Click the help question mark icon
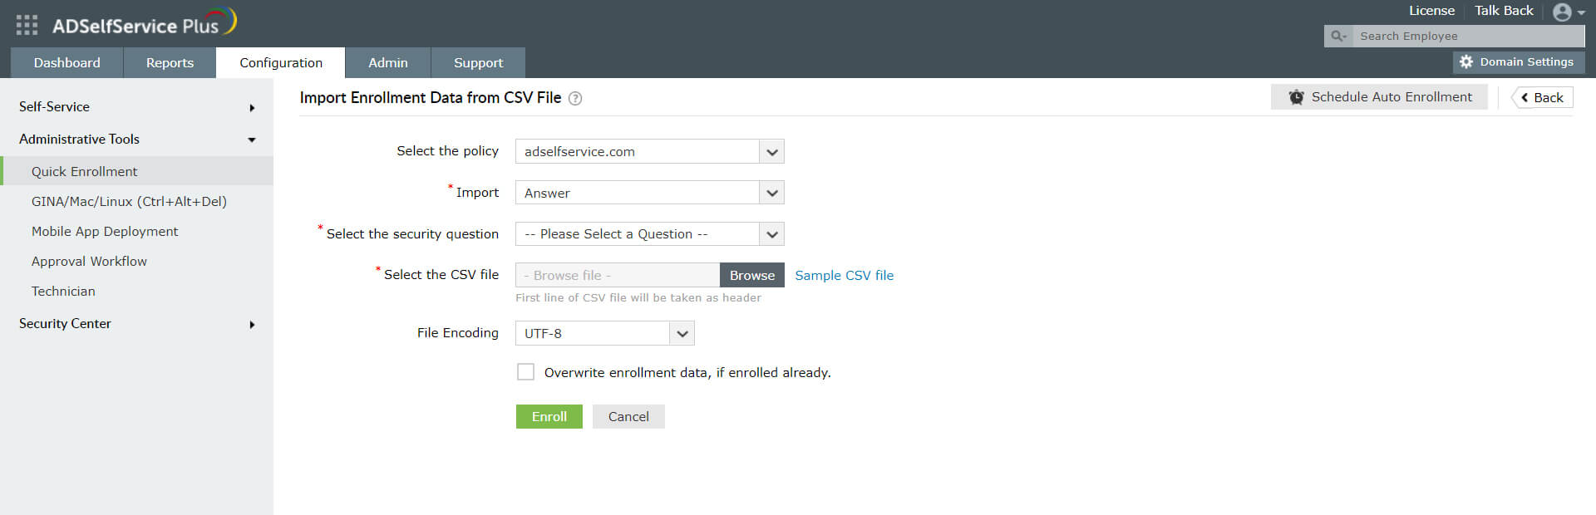Screen dimensions: 1596x515 (575, 99)
